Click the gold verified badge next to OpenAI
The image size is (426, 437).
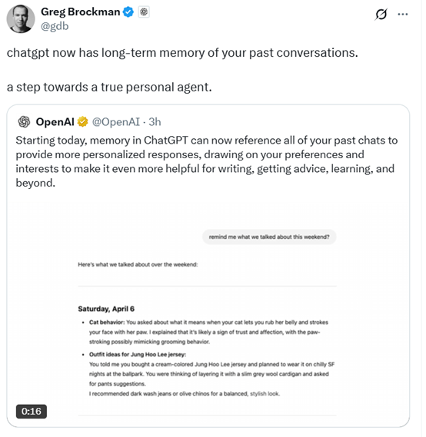coord(82,122)
